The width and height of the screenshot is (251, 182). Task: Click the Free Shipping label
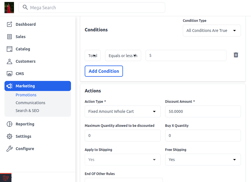click(x=176, y=150)
